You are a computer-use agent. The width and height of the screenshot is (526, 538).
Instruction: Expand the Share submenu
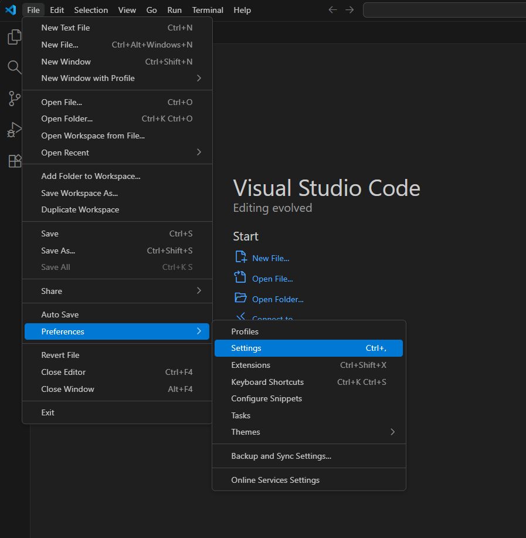pyautogui.click(x=117, y=291)
